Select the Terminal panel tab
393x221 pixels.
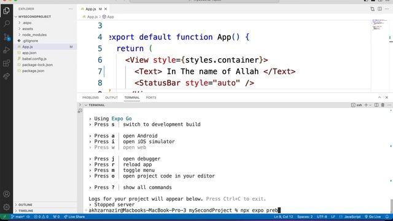point(132,98)
